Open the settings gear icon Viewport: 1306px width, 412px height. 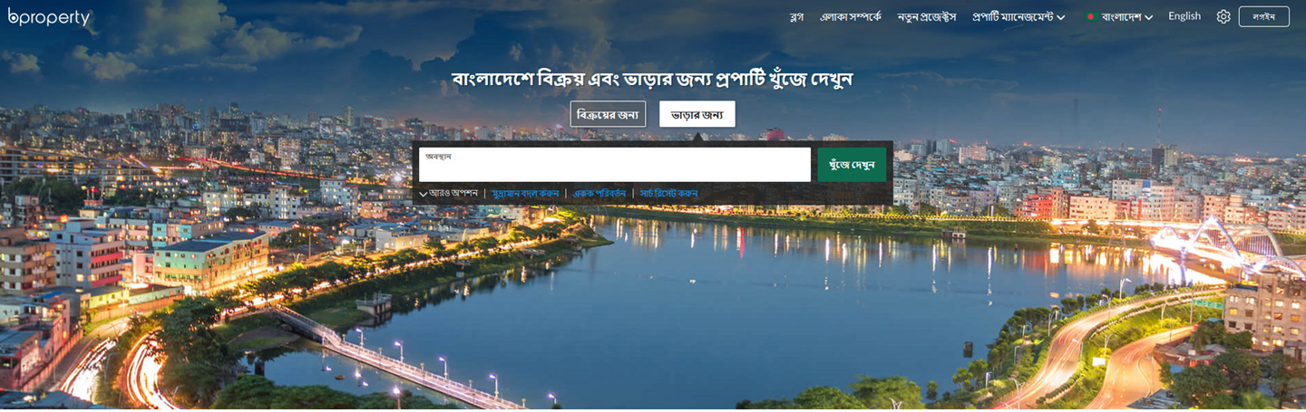click(1223, 16)
